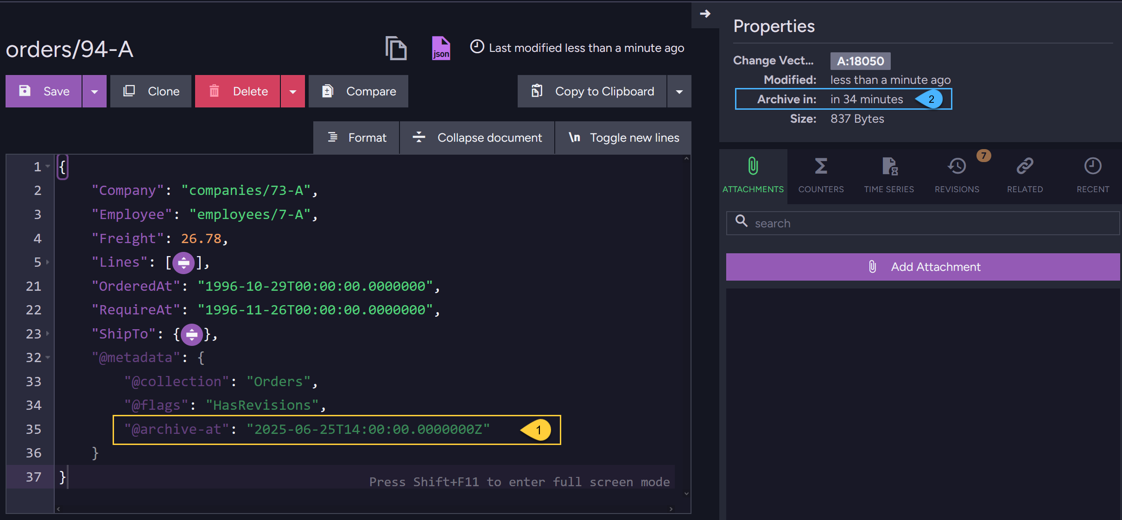
Task: Click the orders/94-A document title
Action: point(70,49)
